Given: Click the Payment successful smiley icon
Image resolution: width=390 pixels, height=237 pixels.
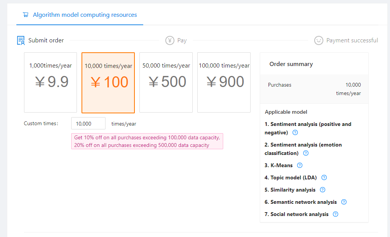Looking at the screenshot, I should (x=318, y=40).
